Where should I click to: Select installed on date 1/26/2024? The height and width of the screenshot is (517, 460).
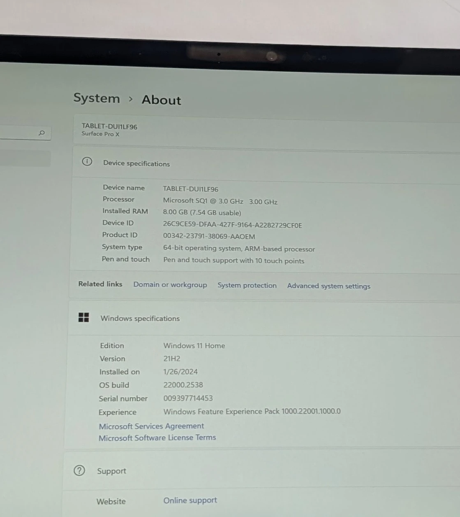pyautogui.click(x=180, y=372)
